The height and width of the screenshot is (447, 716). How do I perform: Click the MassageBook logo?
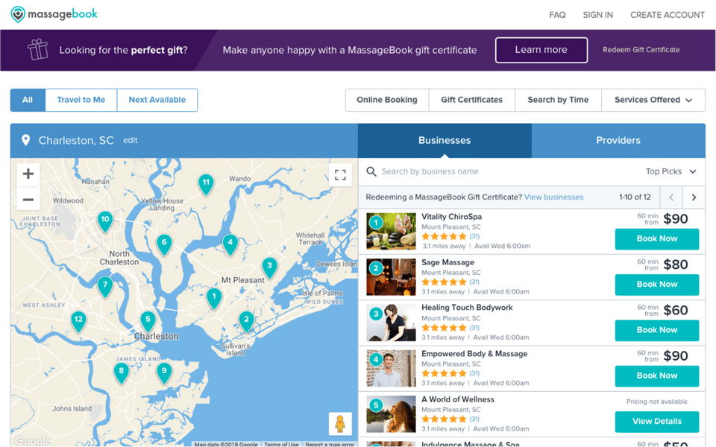[x=54, y=14]
